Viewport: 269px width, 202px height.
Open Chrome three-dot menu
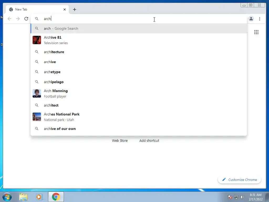260,19
